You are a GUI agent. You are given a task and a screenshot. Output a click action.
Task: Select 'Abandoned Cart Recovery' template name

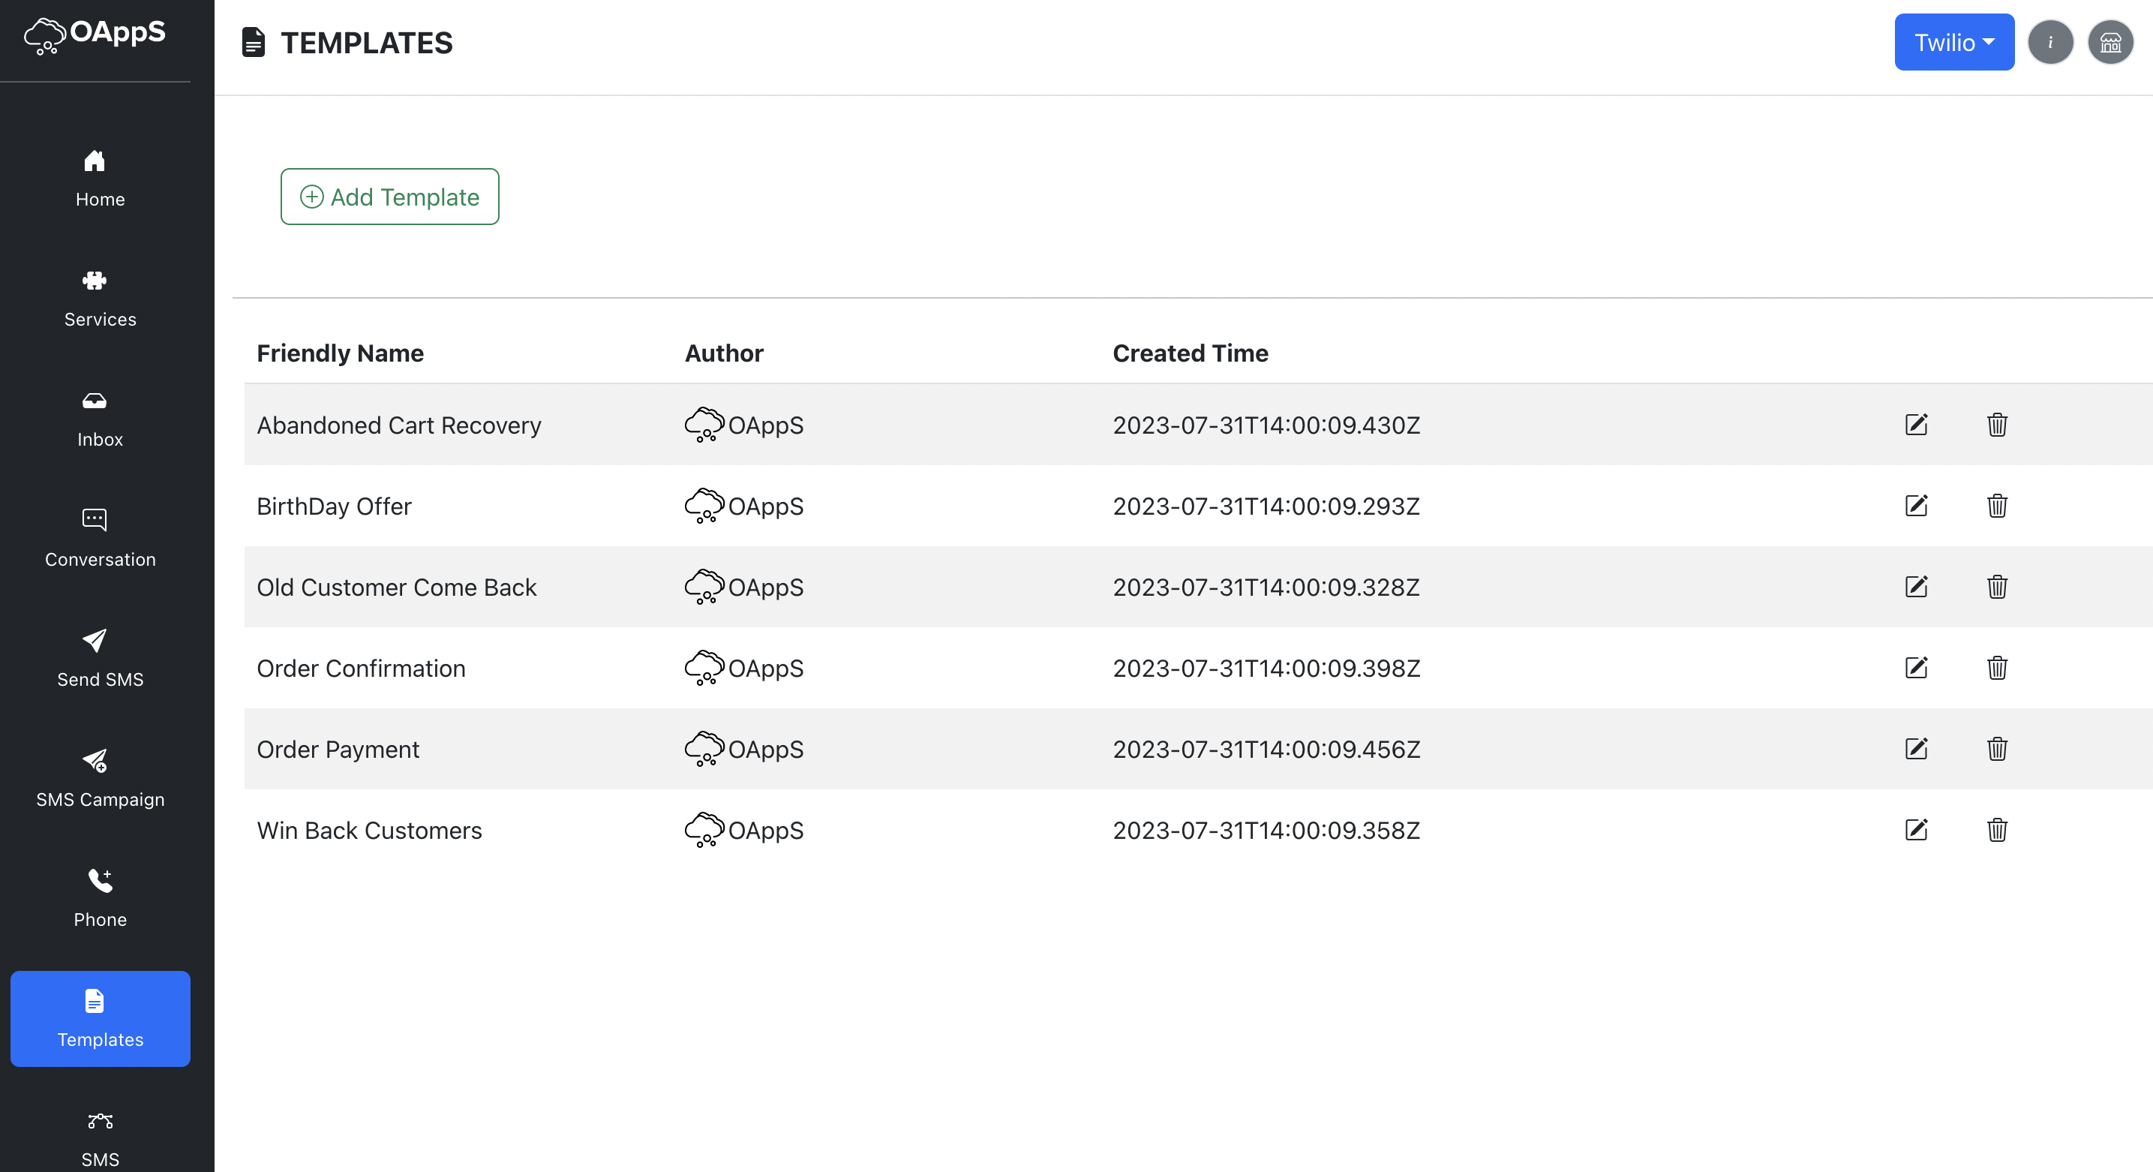point(398,425)
